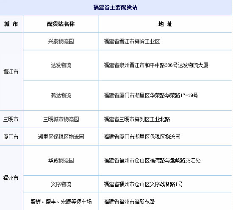Click the address 福建省福州市福新东路
The height and width of the screenshot is (210, 233).
129,202
